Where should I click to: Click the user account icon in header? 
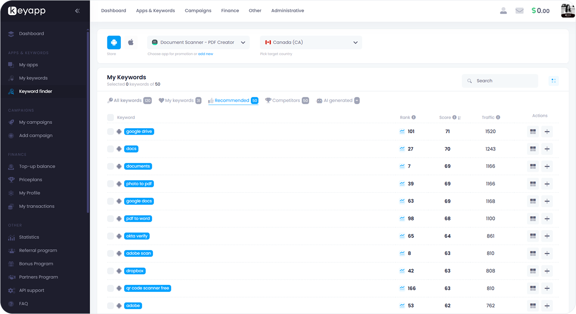(503, 11)
